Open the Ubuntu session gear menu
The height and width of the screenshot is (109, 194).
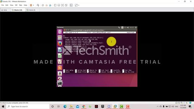(x=136, y=28)
